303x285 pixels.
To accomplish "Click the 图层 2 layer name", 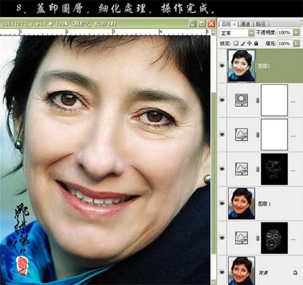I will click(264, 66).
